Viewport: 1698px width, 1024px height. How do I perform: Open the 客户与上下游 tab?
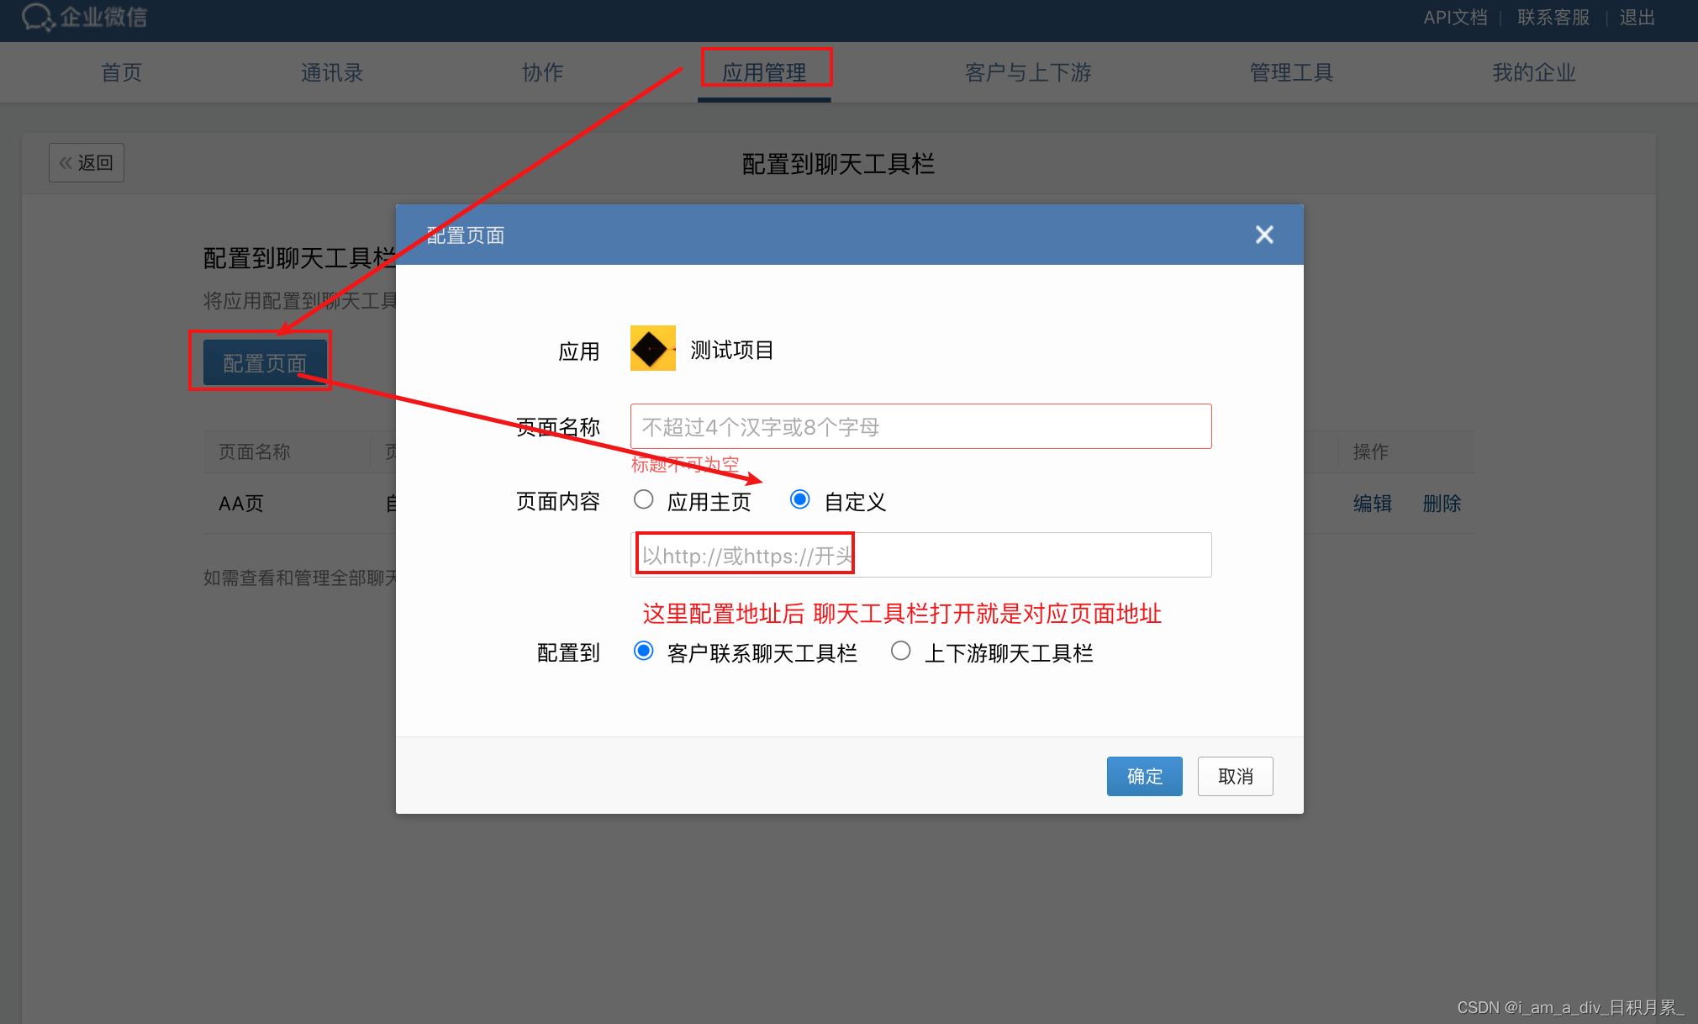click(x=1028, y=72)
